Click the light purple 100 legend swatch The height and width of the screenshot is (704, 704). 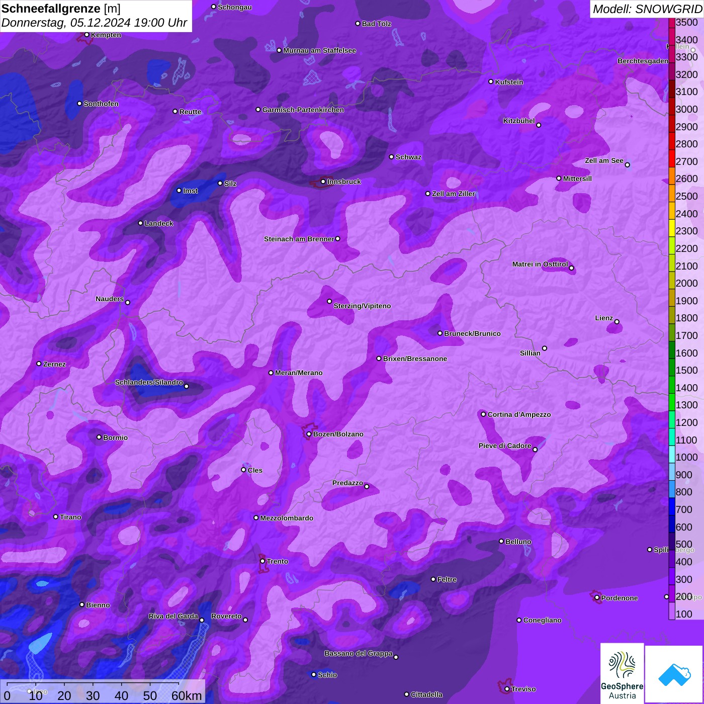pyautogui.click(x=672, y=611)
